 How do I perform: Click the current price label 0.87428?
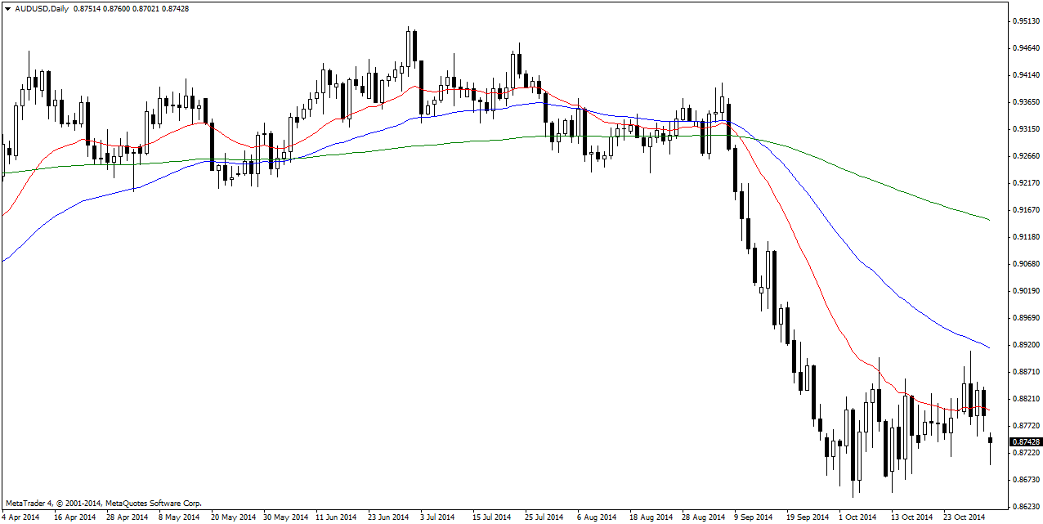[1025, 441]
